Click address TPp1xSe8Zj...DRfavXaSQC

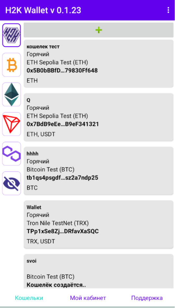click(x=63, y=231)
